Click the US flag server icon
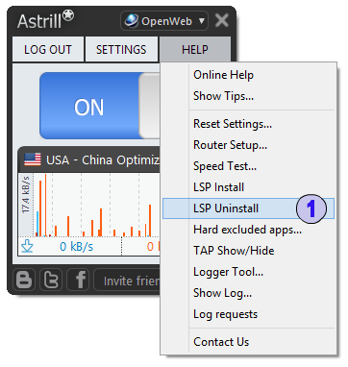348x367 pixels. [33, 159]
